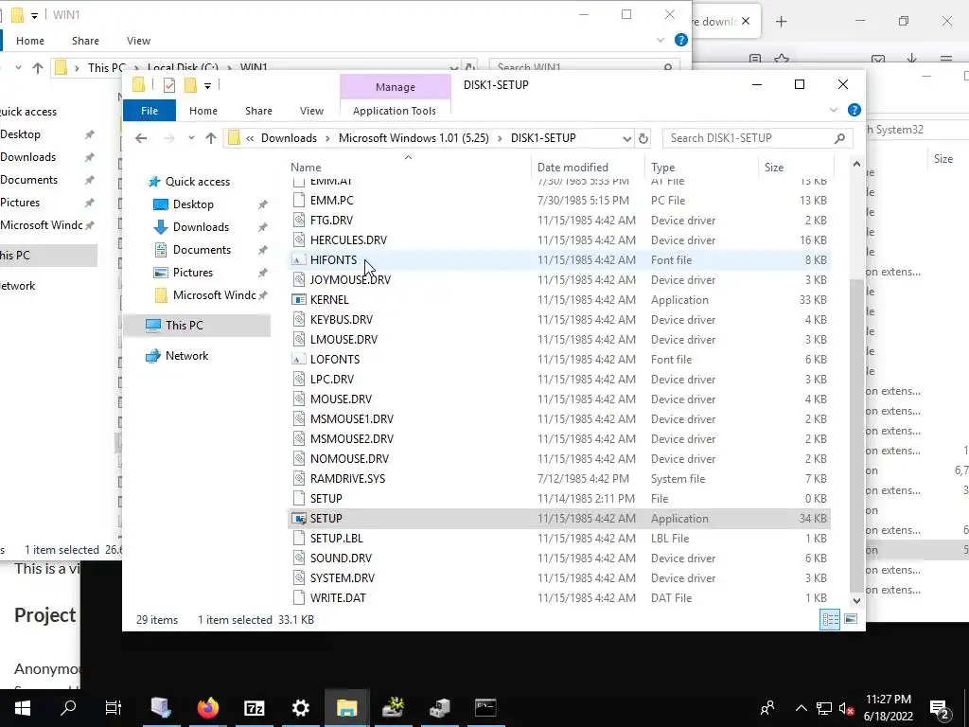Click Properties icon in quick access toolbar
This screenshot has height=727, width=969.
click(169, 85)
